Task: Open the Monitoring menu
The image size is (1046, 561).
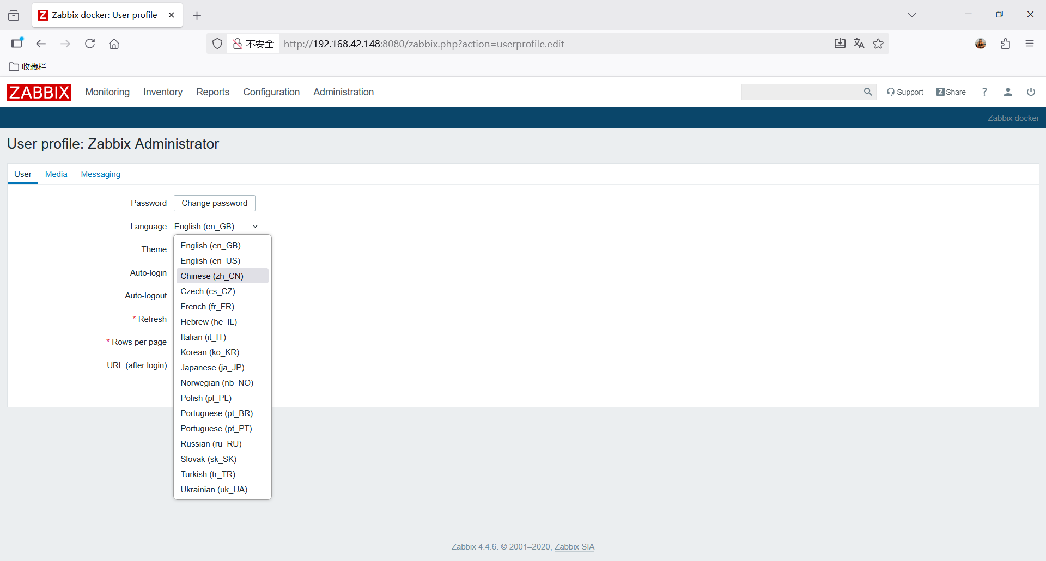Action: (x=107, y=92)
